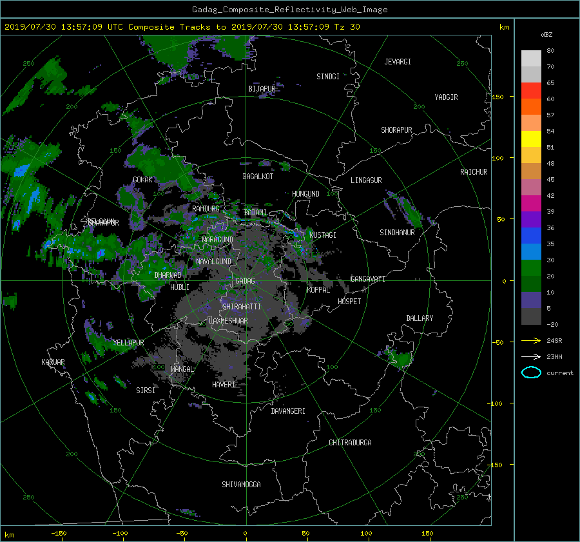
Task: Click the dBZ legend heading
Action: click(546, 34)
